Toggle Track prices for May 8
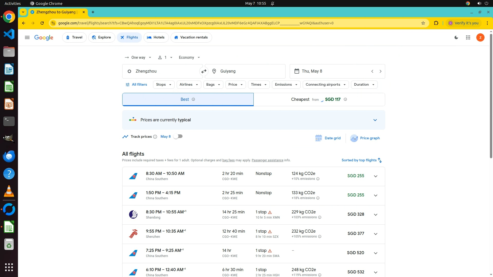Screen dimensions: 493x277 pos(178,136)
